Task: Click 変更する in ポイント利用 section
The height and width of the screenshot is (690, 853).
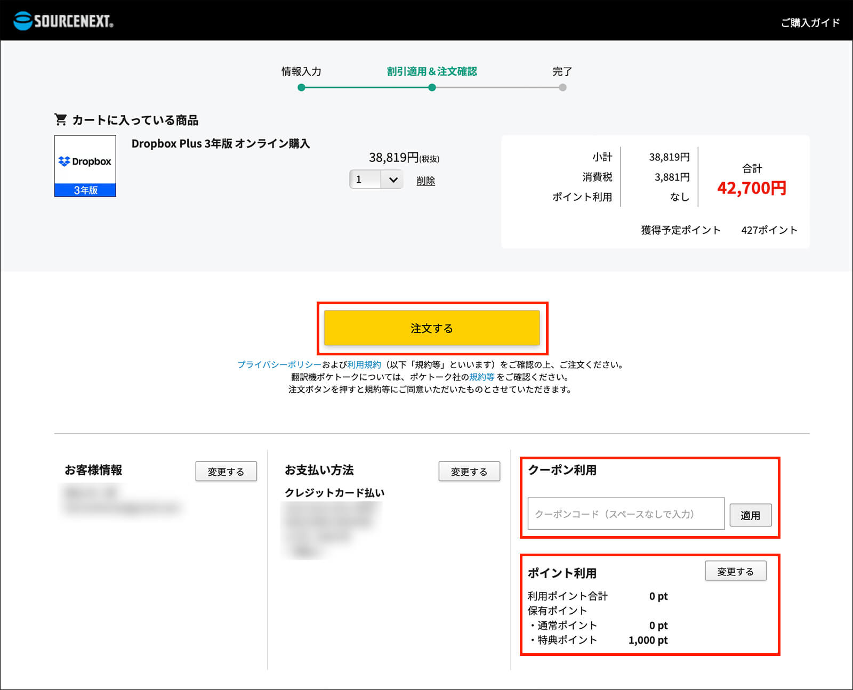Action: [x=735, y=571]
